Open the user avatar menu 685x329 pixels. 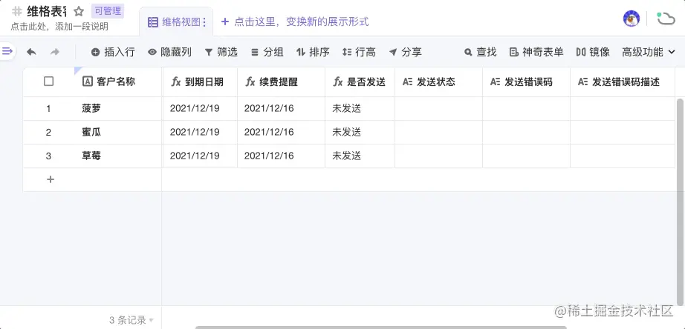pyautogui.click(x=632, y=19)
